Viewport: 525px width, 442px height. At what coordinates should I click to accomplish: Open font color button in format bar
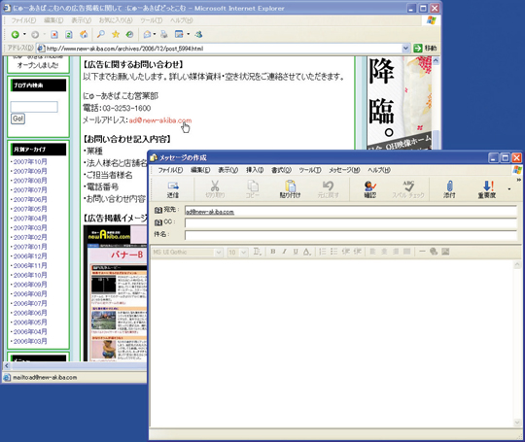307,252
